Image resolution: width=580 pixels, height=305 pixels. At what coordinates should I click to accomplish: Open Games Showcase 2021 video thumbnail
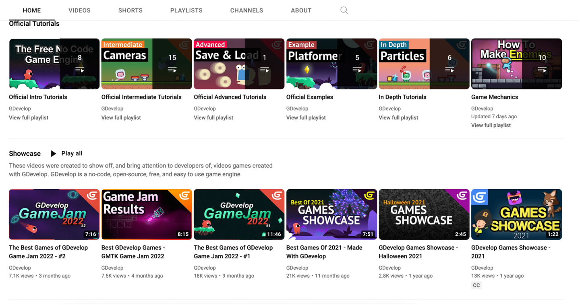click(516, 214)
